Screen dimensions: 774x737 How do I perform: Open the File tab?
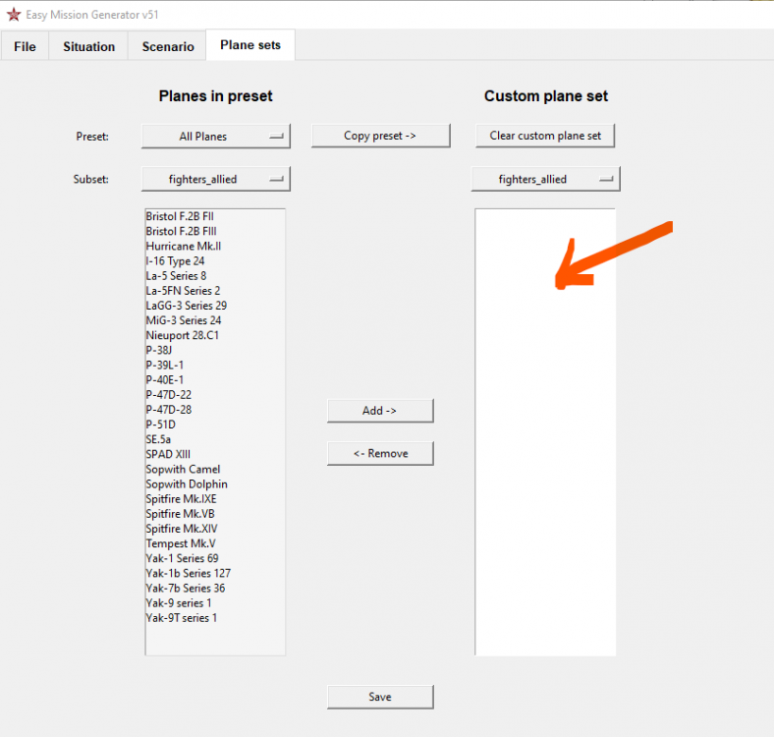click(x=25, y=46)
